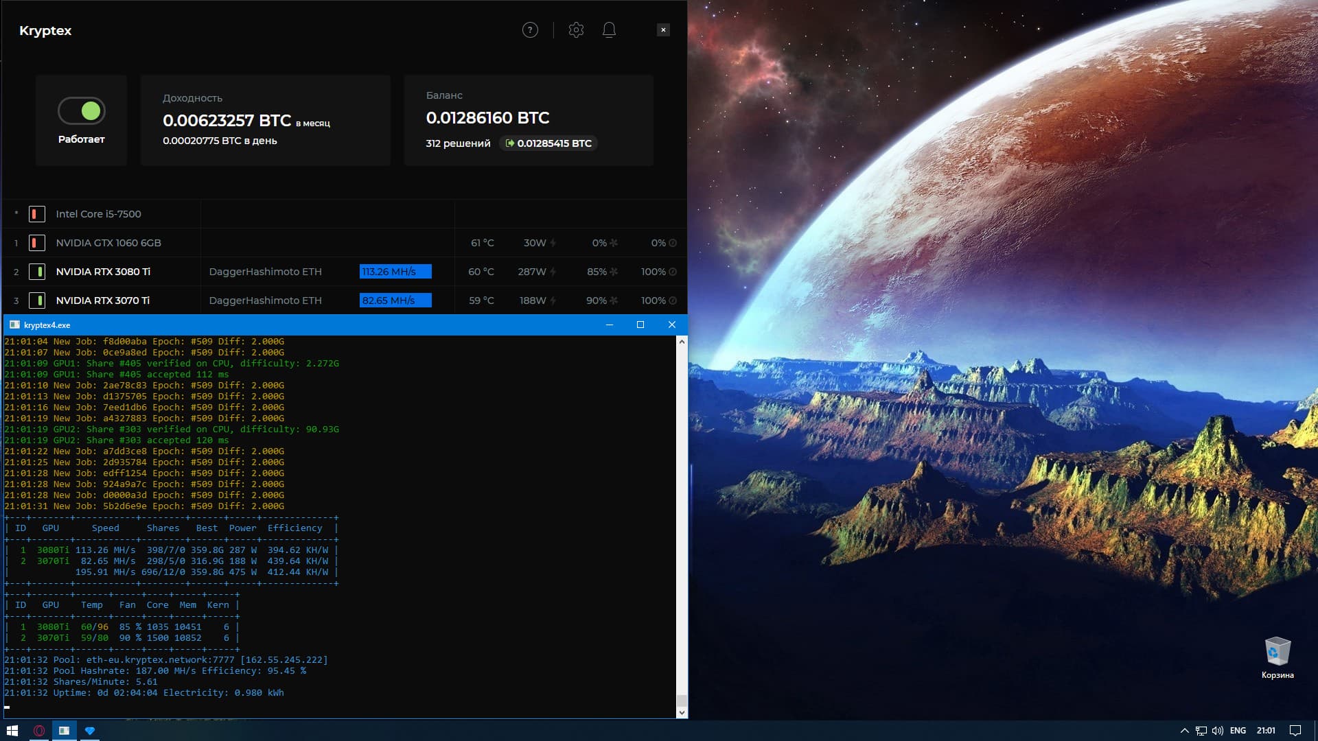Open the volume speaker tray icon
1318x741 pixels.
(1218, 731)
